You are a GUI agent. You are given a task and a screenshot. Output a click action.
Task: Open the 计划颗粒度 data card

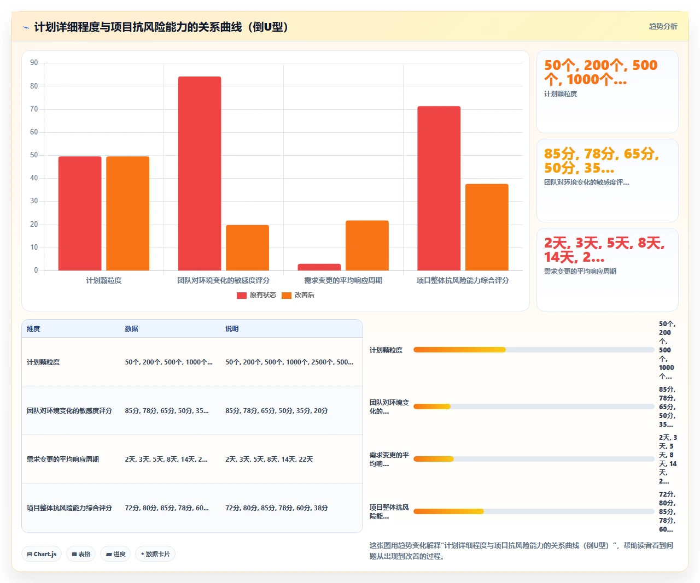(608, 92)
